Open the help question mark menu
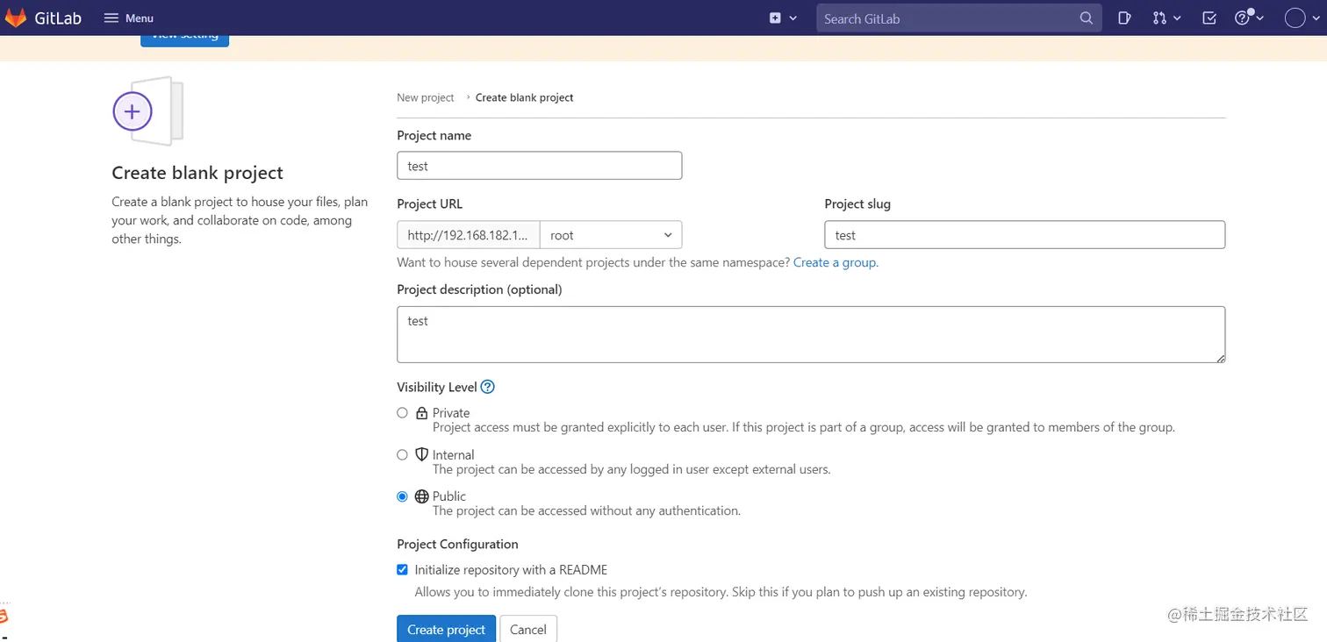Screen dimensions: 1327x642 [x=1249, y=18]
